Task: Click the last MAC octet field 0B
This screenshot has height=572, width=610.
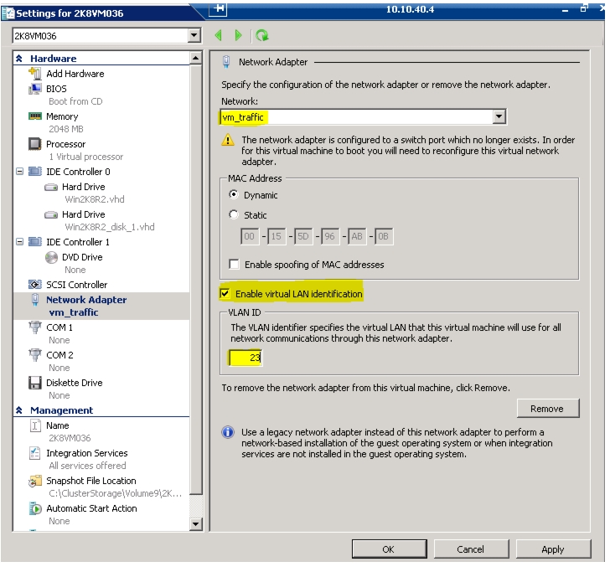Action: pyautogui.click(x=384, y=236)
